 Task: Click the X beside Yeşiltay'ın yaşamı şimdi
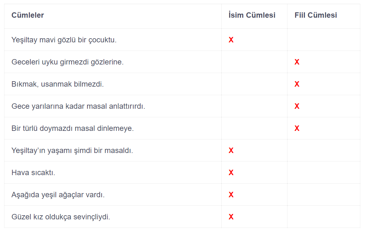(x=231, y=150)
